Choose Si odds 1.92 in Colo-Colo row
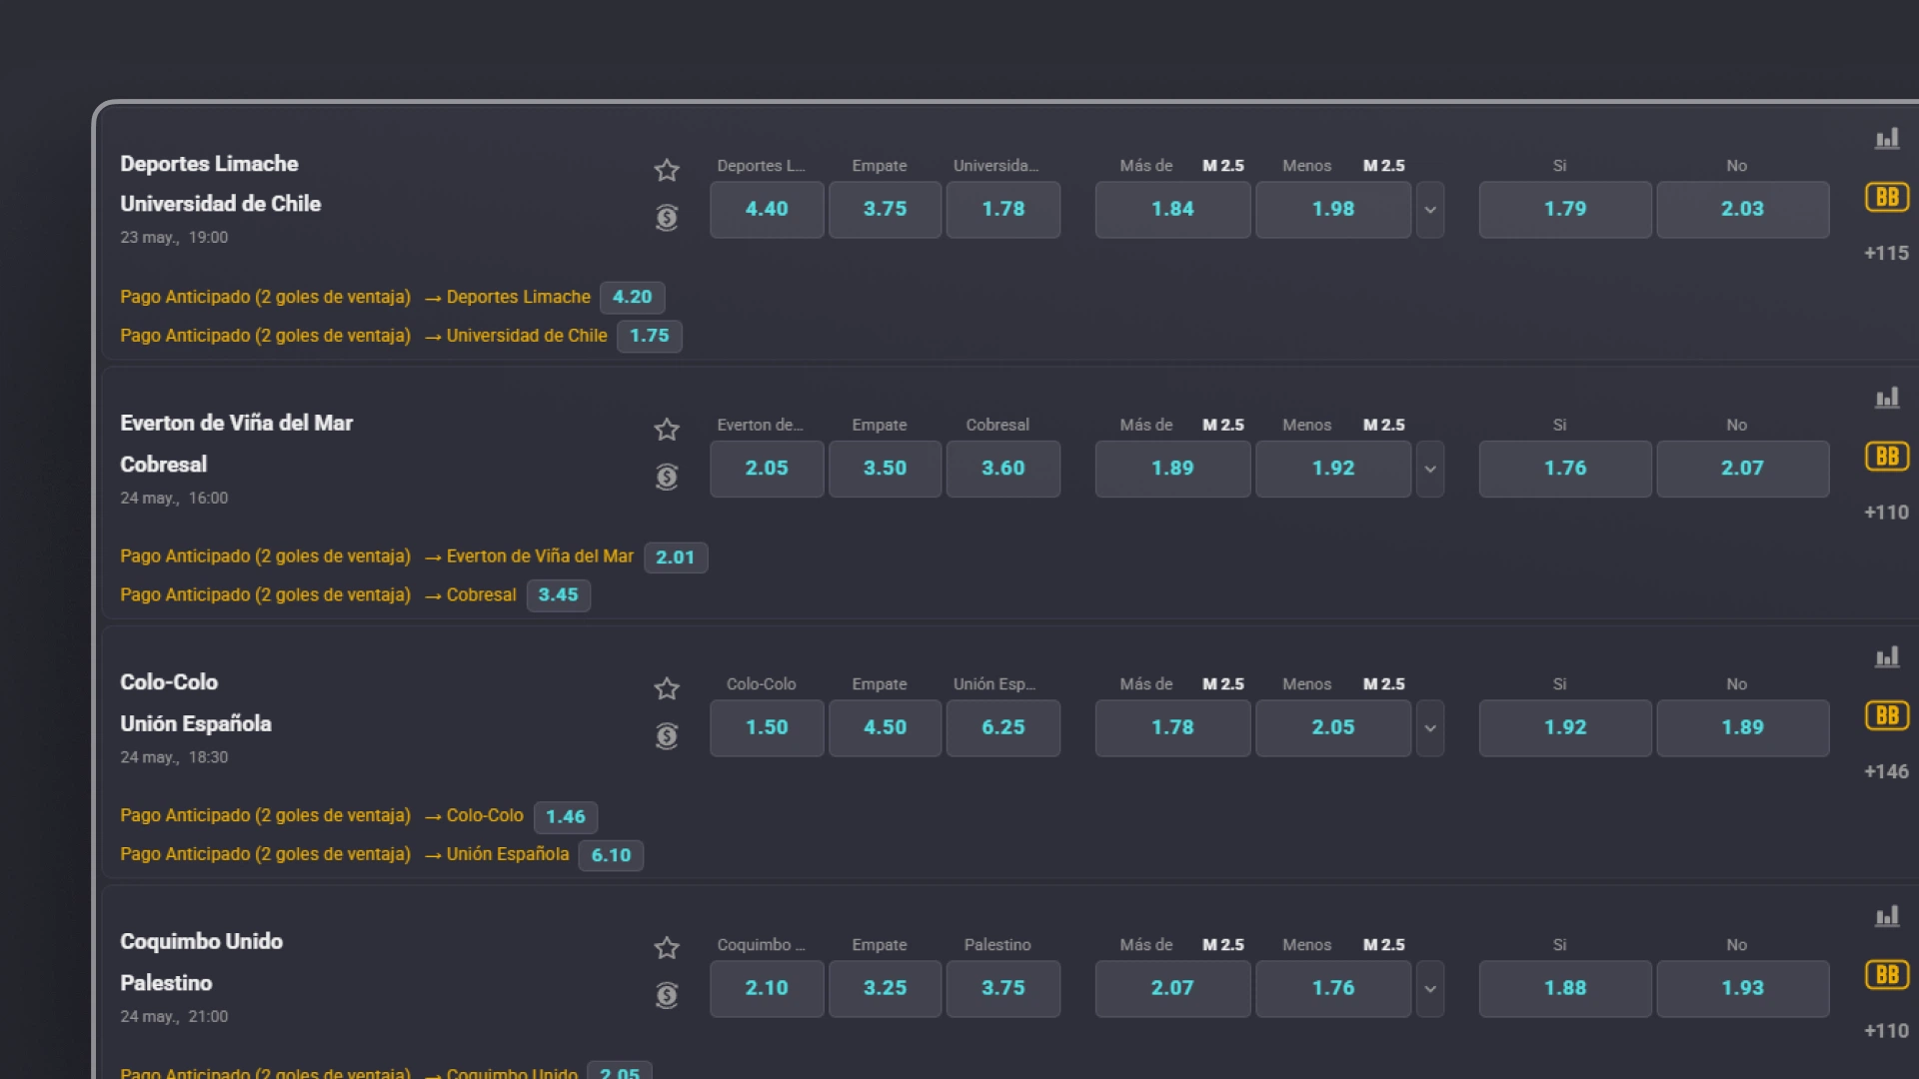Image resolution: width=1919 pixels, height=1079 pixels. 1565,728
